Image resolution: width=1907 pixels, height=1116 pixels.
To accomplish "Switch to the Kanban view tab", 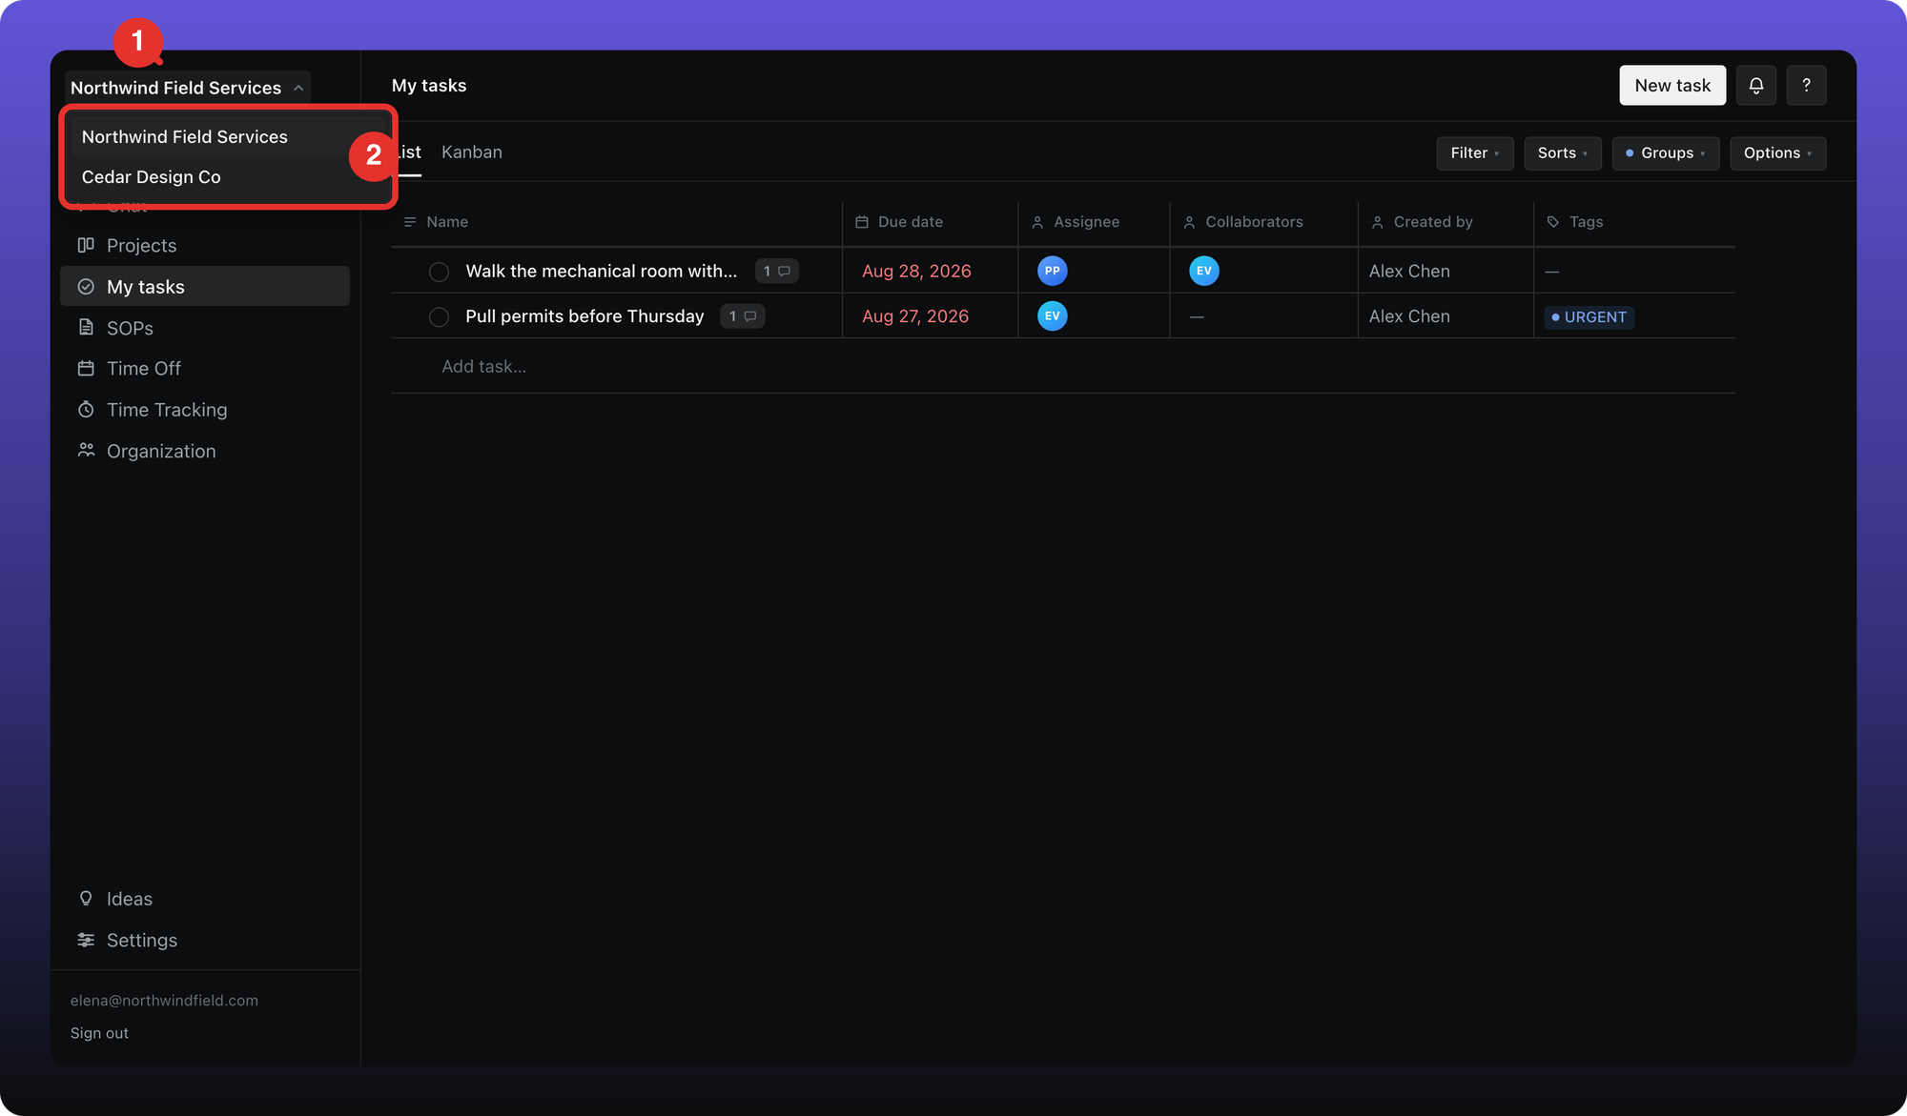I will coord(472,152).
